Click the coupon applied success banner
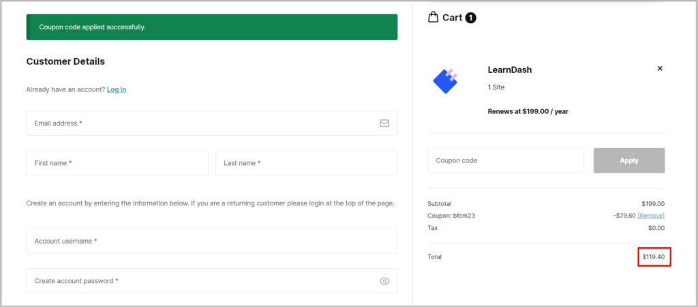The image size is (698, 307). click(x=211, y=27)
